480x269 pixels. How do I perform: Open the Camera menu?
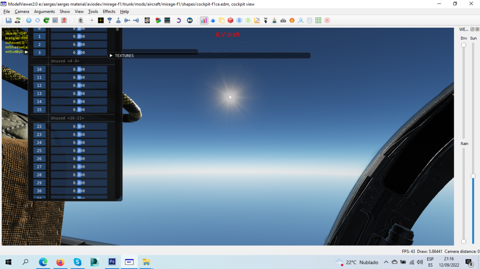pos(22,11)
